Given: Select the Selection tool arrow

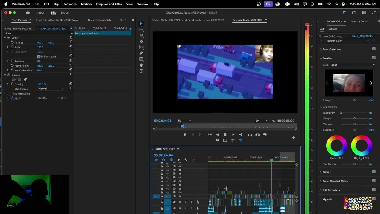Looking at the screenshot, I should pos(141,23).
